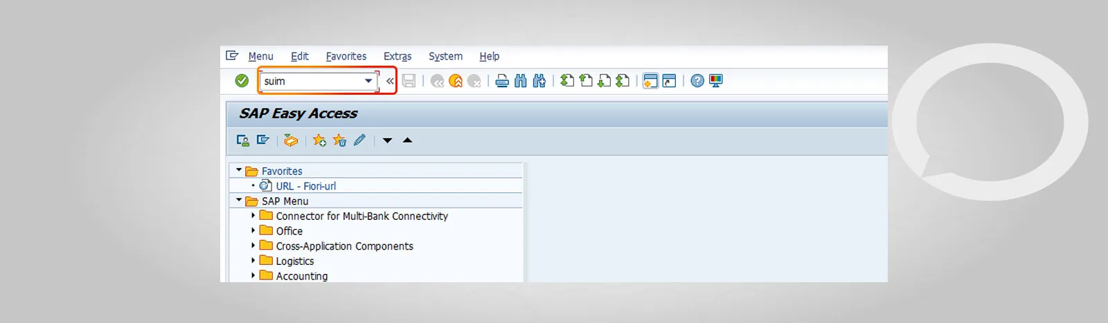Click the command field containing suim

point(319,81)
